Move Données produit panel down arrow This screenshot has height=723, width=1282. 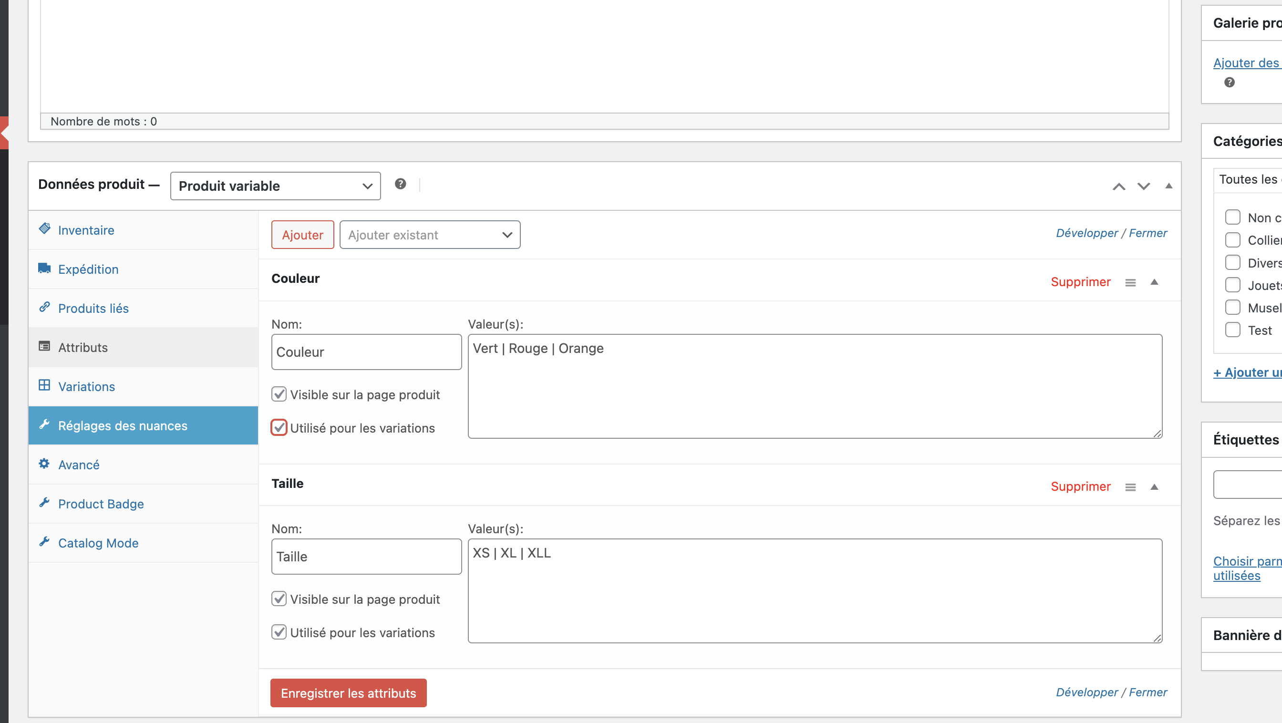click(1143, 186)
